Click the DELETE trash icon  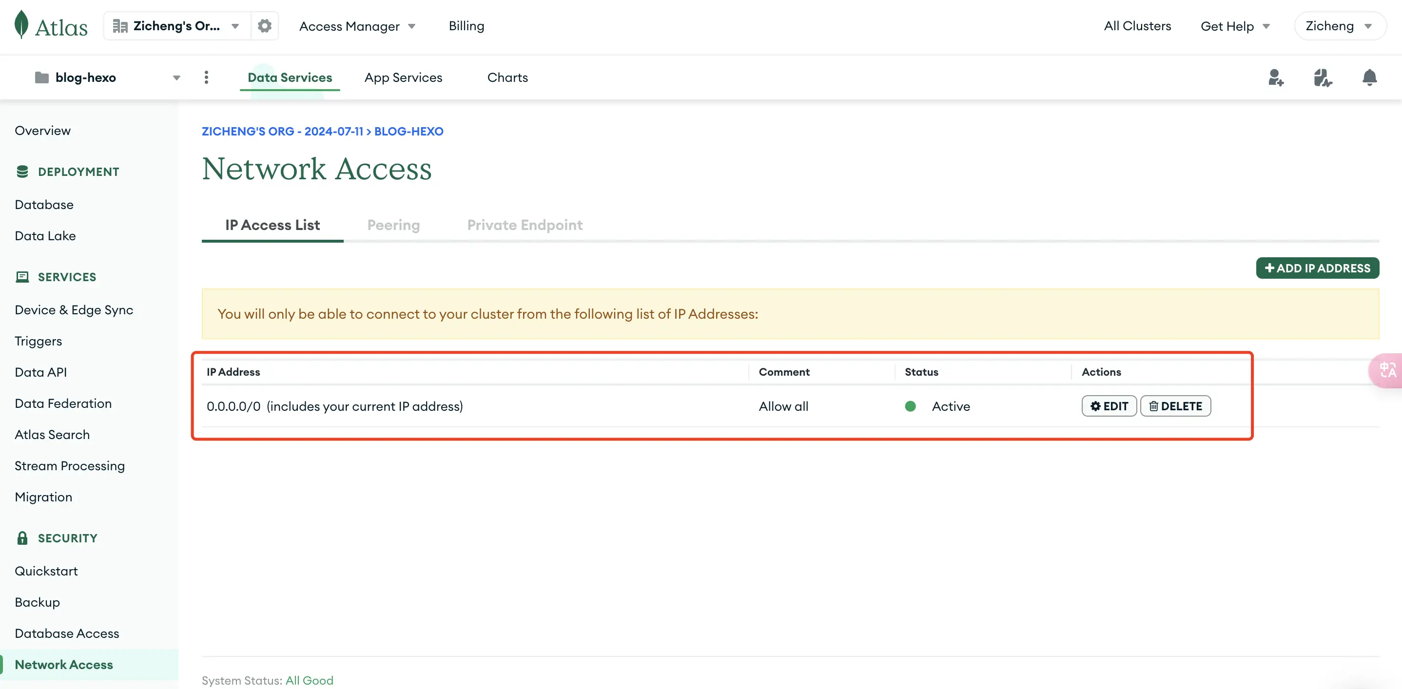1153,406
